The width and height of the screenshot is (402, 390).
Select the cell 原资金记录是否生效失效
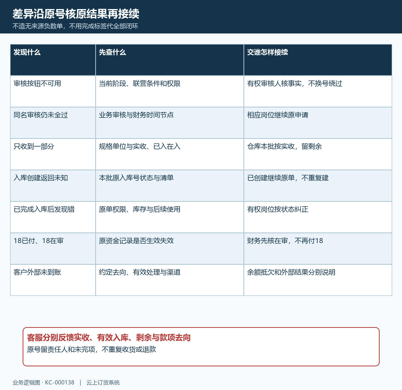coord(170,249)
